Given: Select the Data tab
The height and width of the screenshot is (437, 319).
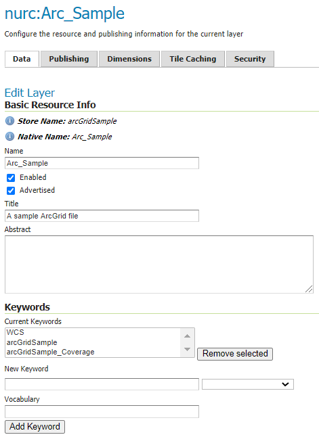Looking at the screenshot, I should (22, 59).
